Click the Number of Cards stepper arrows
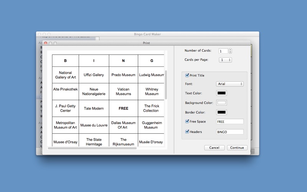The height and width of the screenshot is (192, 307). pos(230,51)
